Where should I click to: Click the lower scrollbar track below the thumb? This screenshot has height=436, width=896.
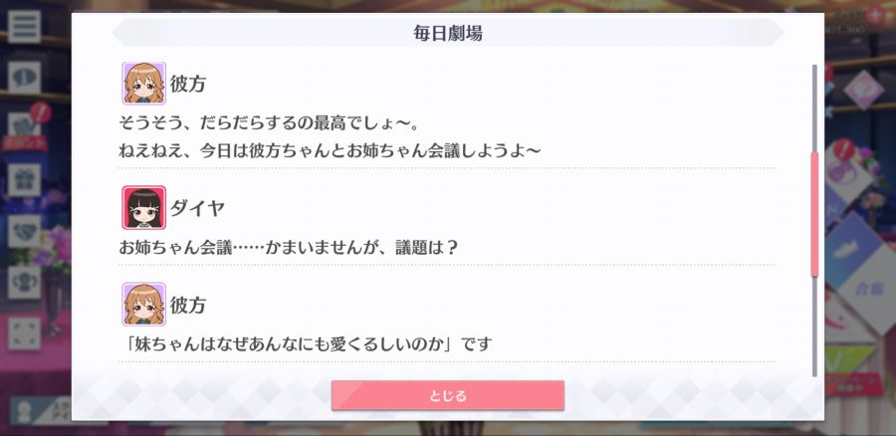(x=814, y=327)
